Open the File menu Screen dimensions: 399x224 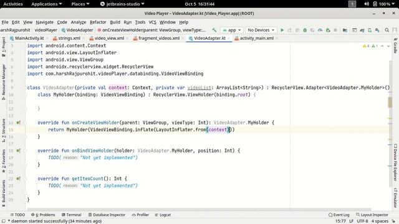click(x=5, y=22)
